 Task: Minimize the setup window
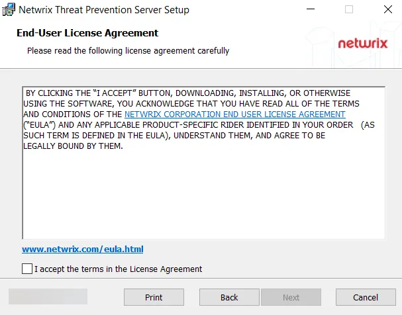(x=311, y=9)
